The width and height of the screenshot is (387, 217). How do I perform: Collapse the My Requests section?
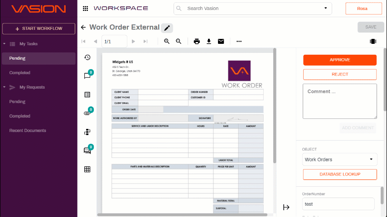point(4,87)
